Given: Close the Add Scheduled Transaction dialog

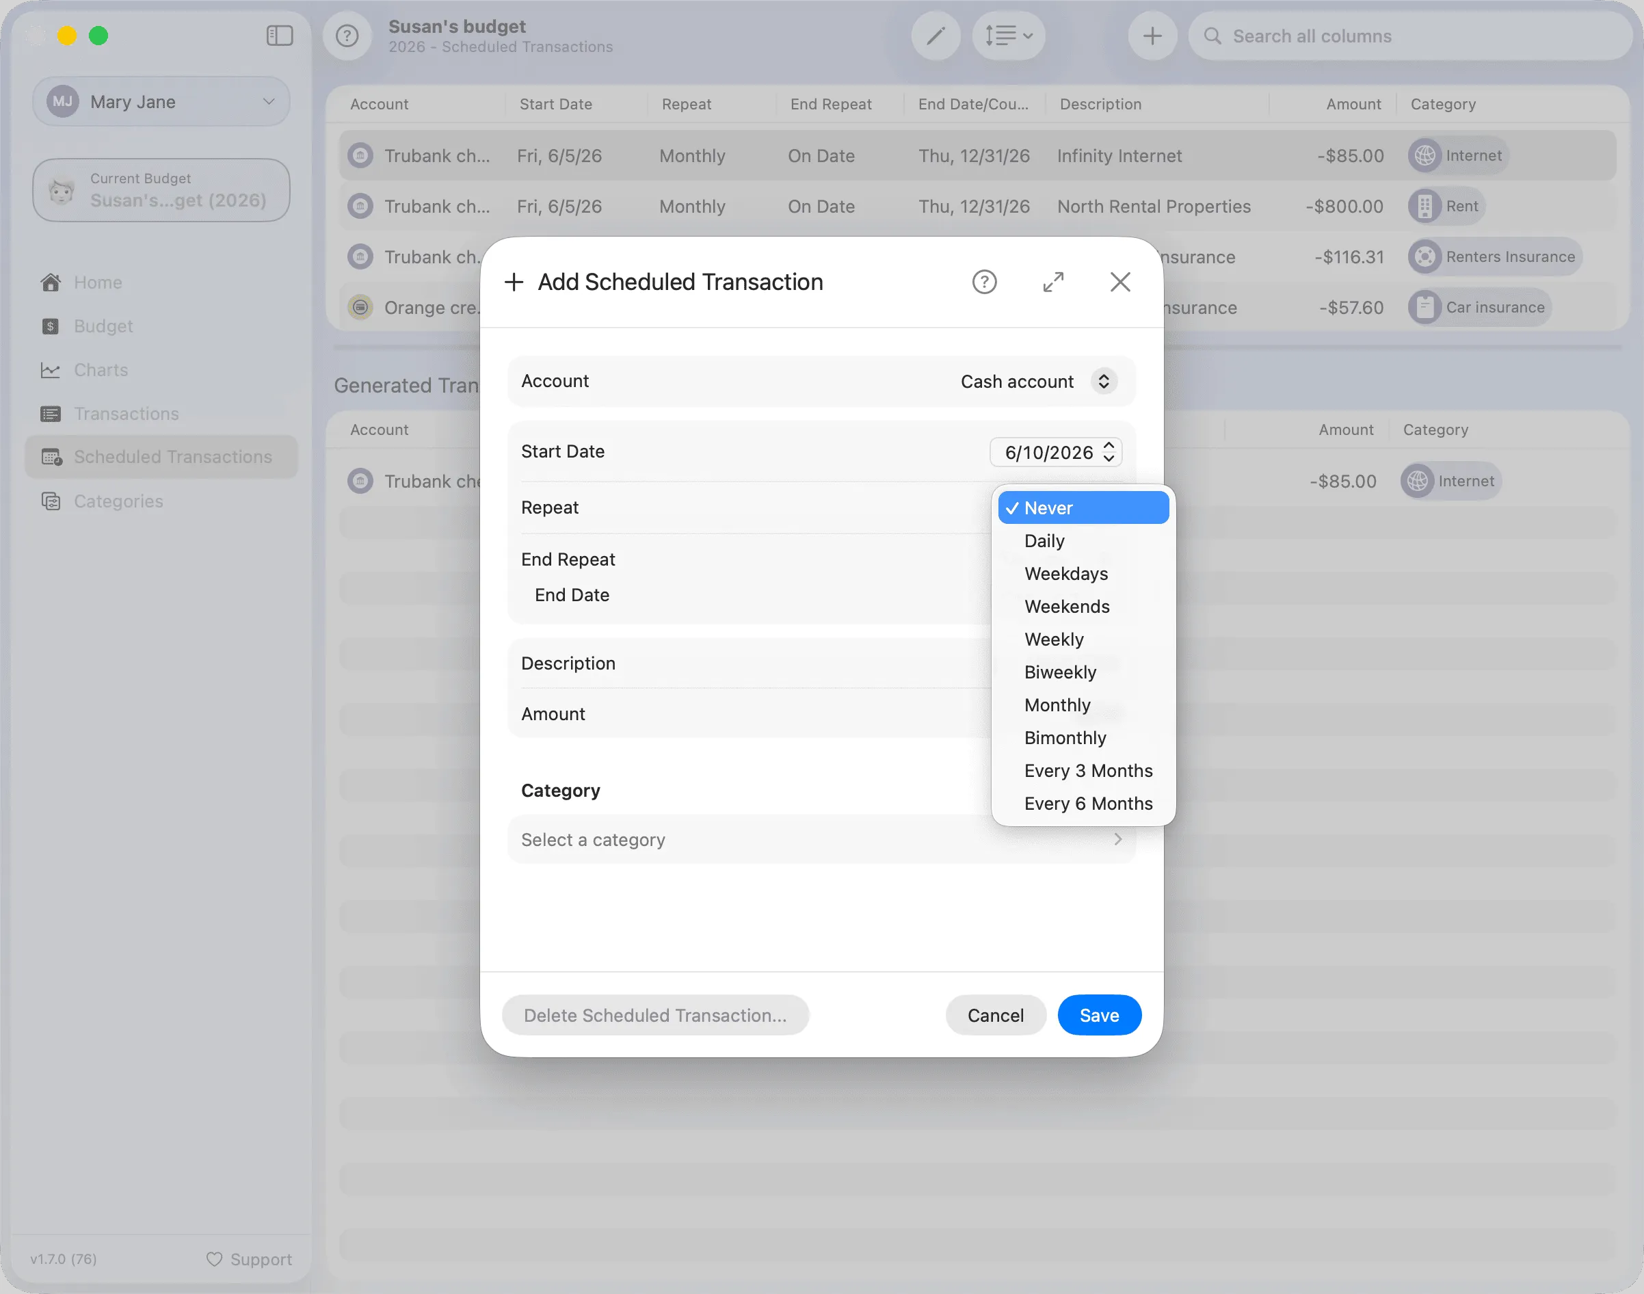Looking at the screenshot, I should click(x=1119, y=282).
